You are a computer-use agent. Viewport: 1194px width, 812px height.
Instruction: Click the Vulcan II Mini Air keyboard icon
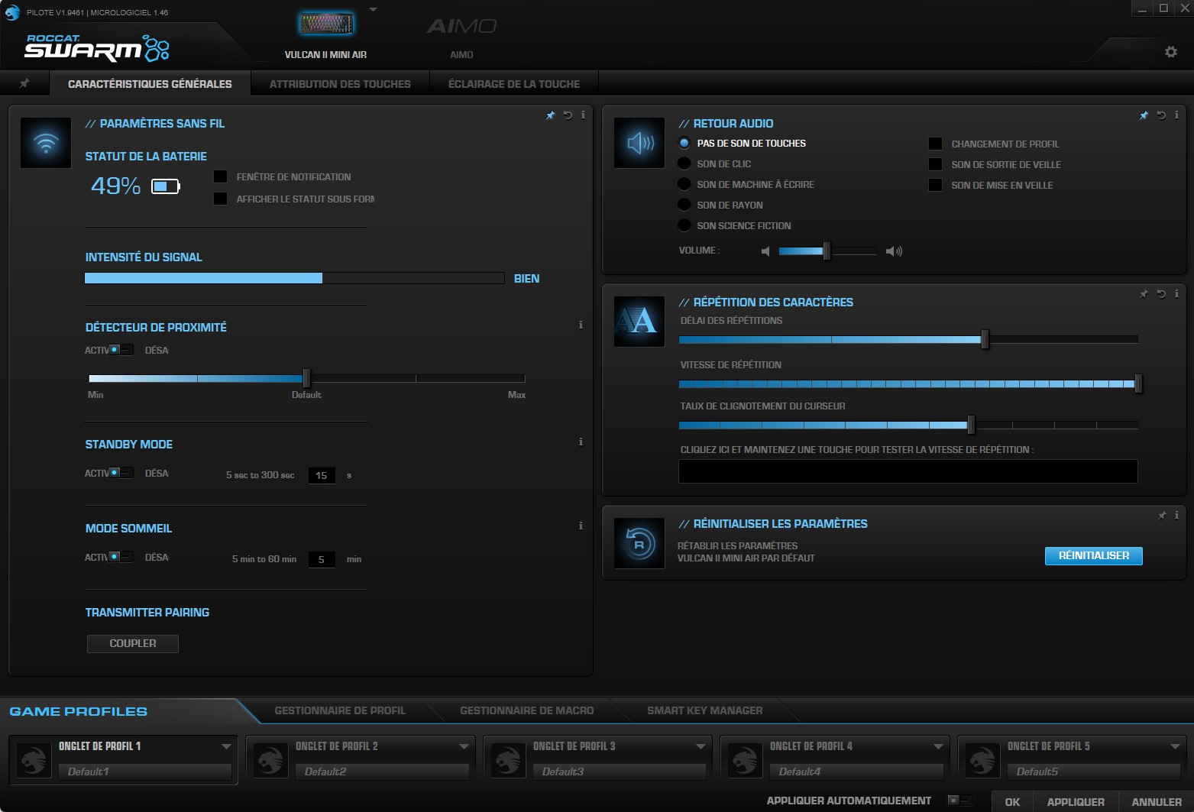click(x=326, y=24)
